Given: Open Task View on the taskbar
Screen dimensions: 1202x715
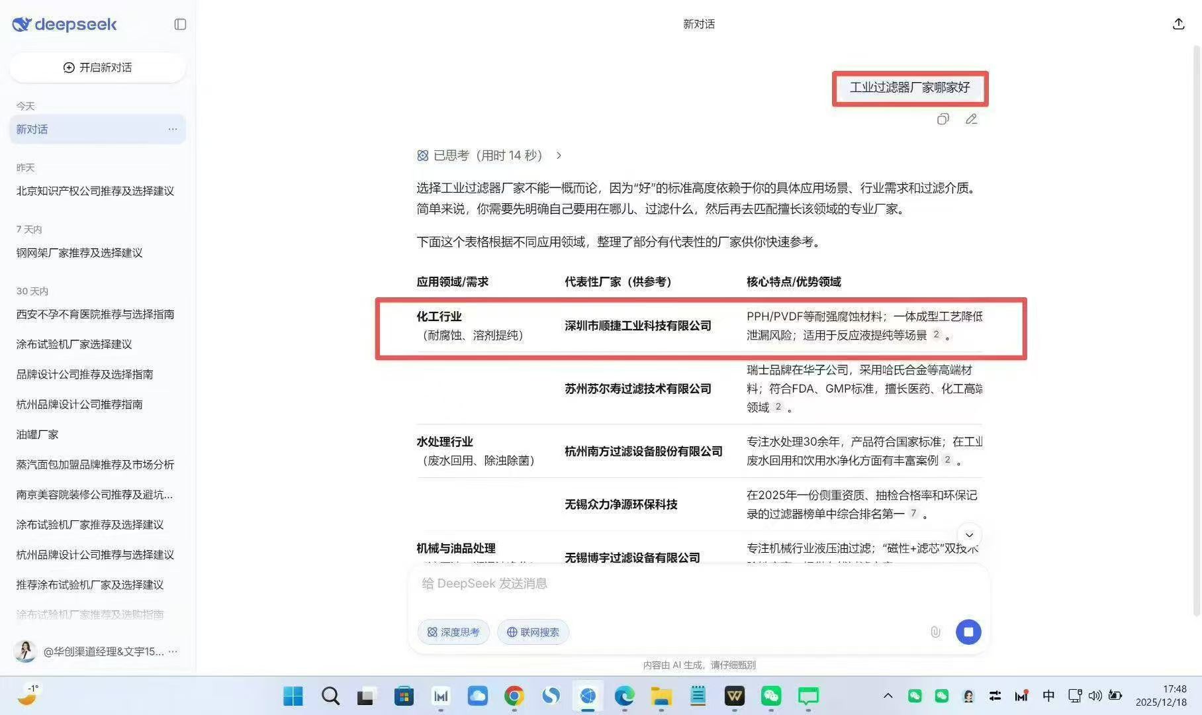Looking at the screenshot, I should (x=365, y=696).
